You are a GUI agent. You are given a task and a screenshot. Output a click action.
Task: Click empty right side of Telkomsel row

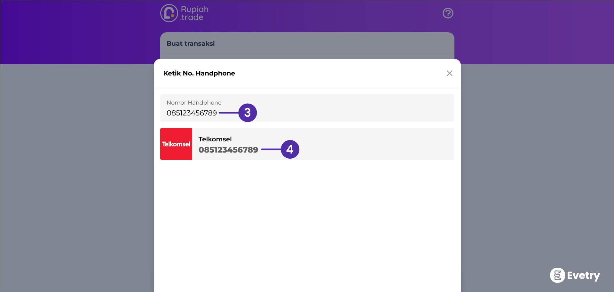[x=384, y=144]
